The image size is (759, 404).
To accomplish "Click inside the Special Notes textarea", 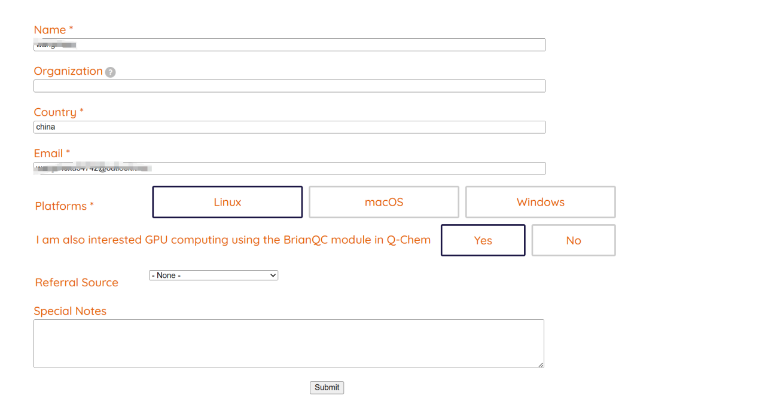I will click(288, 344).
